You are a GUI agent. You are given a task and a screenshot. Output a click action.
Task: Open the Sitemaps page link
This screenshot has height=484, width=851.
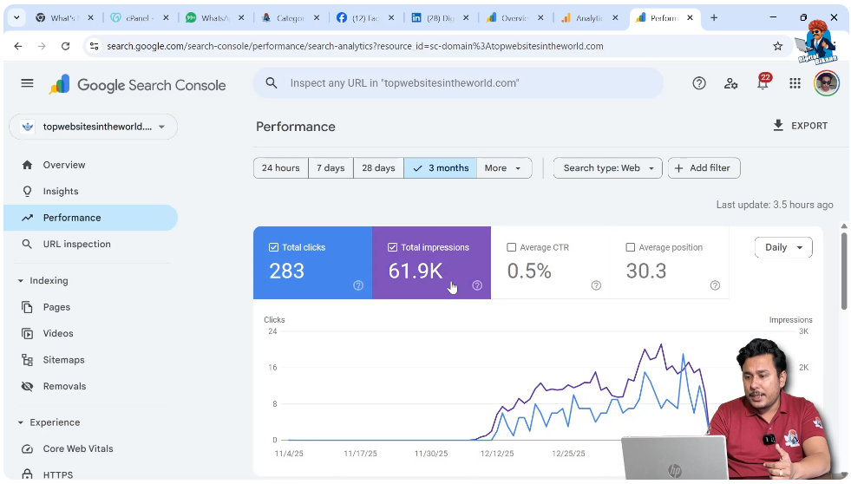63,360
